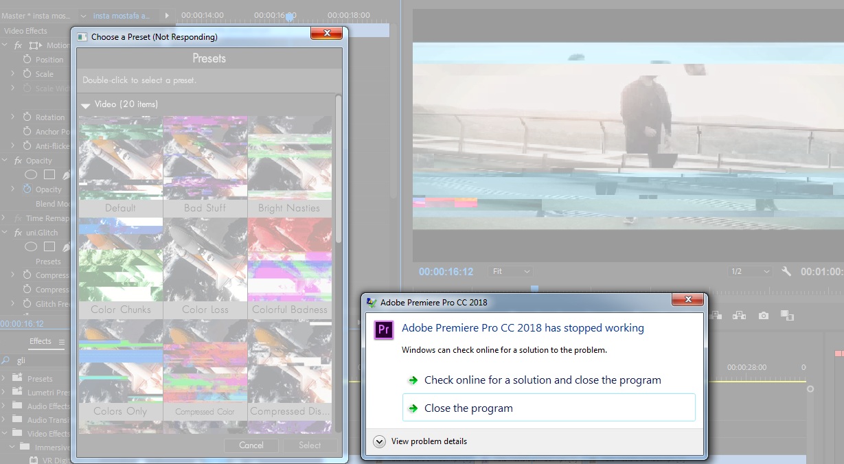
Task: Toggle the Position stopwatch animation icon
Action: (x=27, y=60)
